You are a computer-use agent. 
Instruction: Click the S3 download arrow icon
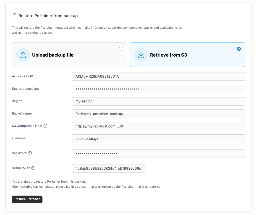(x=141, y=55)
